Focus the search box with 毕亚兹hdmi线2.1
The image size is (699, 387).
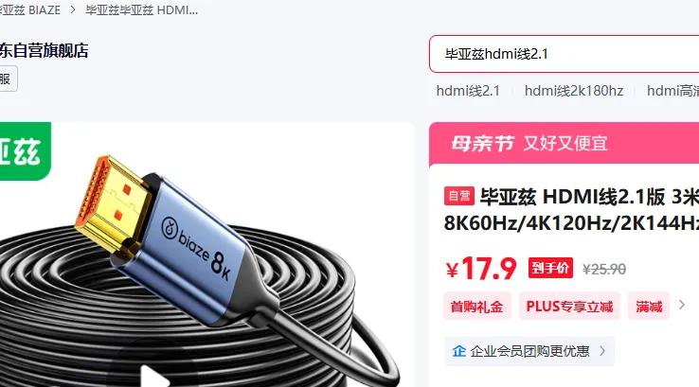tap(564, 54)
